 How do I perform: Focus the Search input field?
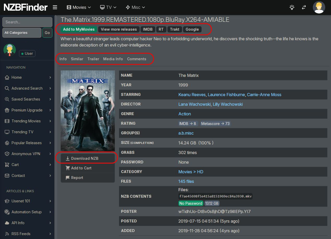click(x=27, y=22)
